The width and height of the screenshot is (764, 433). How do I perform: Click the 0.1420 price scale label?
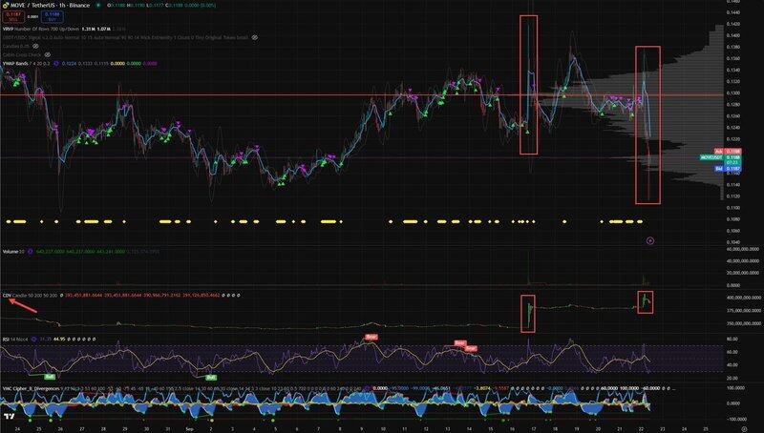pyautogui.click(x=733, y=24)
